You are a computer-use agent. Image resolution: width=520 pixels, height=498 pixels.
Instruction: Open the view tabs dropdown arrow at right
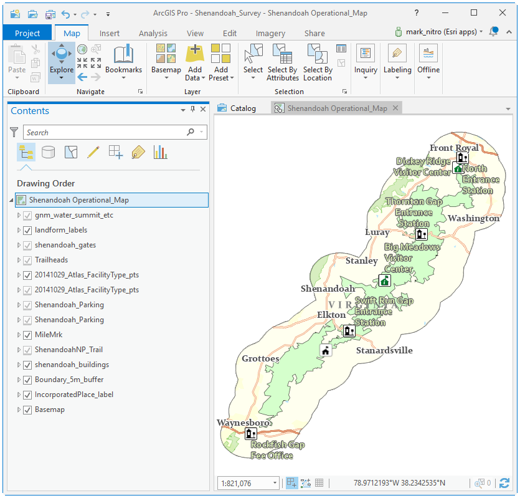(508, 109)
